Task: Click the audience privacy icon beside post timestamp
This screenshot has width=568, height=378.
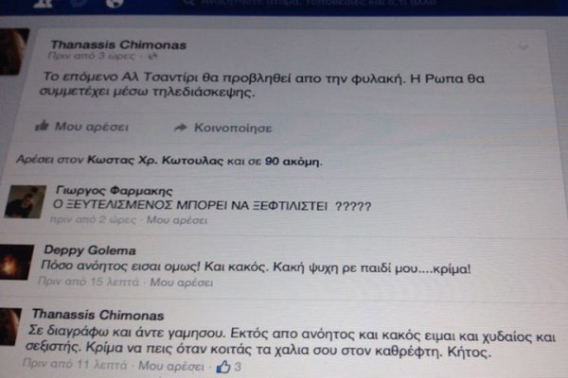Action: (x=152, y=56)
